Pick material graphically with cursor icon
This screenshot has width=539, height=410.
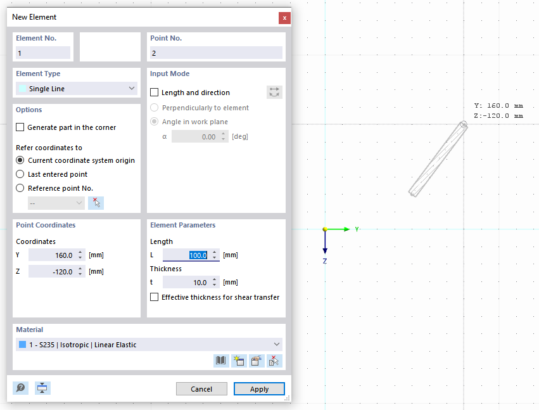tap(274, 361)
